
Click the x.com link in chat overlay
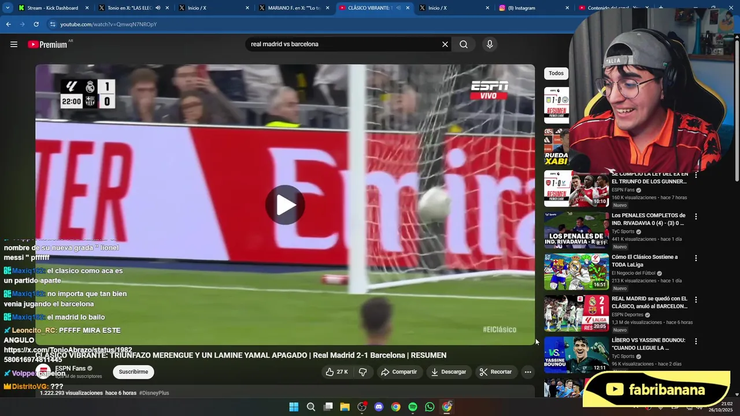click(68, 355)
